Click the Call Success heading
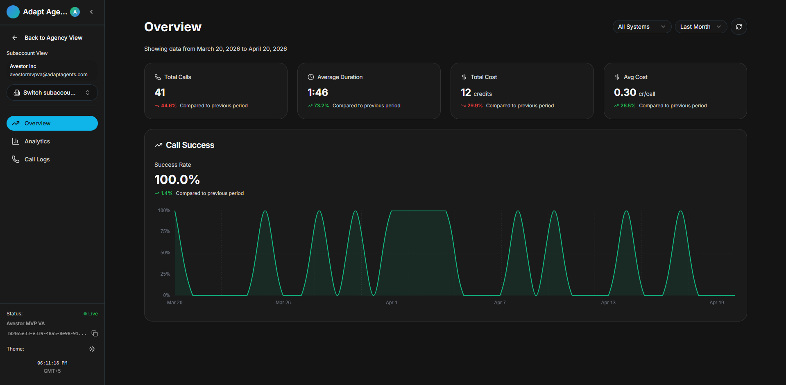Image resolution: width=786 pixels, height=385 pixels. click(190, 145)
